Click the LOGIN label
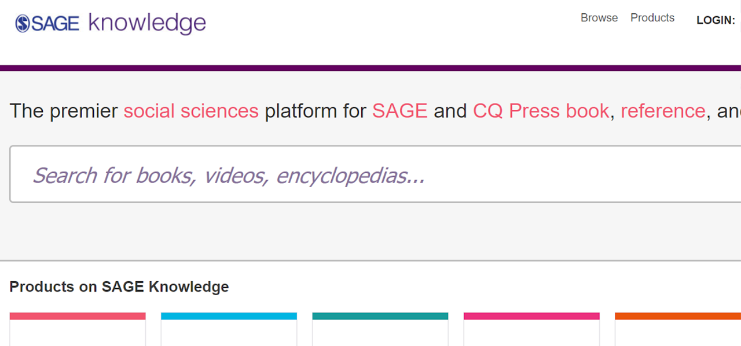 tap(716, 21)
